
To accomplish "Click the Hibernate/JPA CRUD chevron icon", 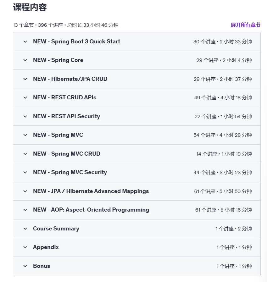I will (x=25, y=79).
